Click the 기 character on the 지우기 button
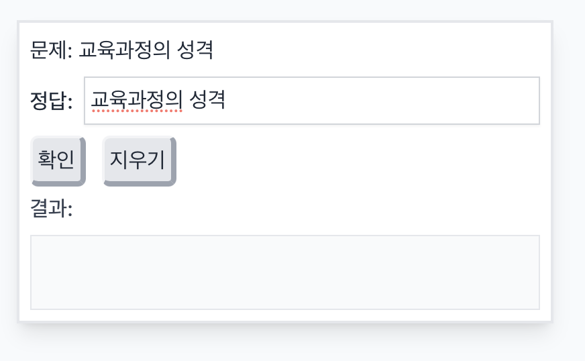Screen dimensions: 585x361 tap(156, 159)
